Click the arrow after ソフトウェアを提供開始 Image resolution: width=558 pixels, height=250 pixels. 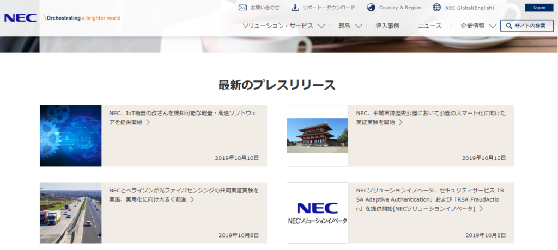pyautogui.click(x=148, y=122)
